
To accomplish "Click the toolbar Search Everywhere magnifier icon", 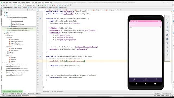I will click(x=71, y=5).
